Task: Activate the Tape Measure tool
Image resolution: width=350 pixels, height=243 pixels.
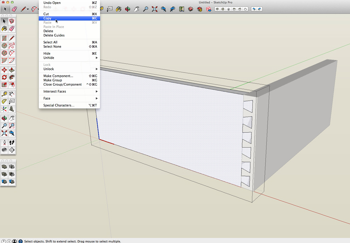Action: [x=4, y=94]
